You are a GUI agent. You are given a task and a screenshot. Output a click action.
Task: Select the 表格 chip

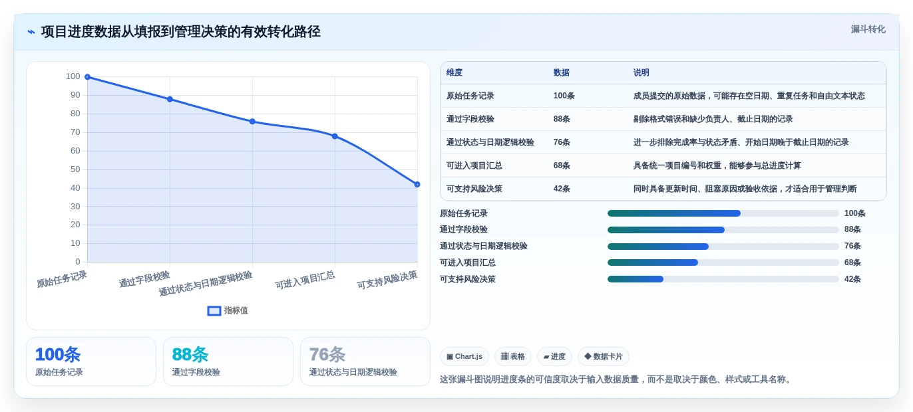point(513,357)
